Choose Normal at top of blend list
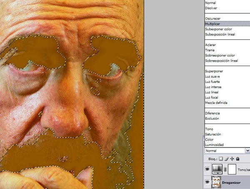Screen dimensions: 250x189 pyautogui.click(x=227, y=3)
